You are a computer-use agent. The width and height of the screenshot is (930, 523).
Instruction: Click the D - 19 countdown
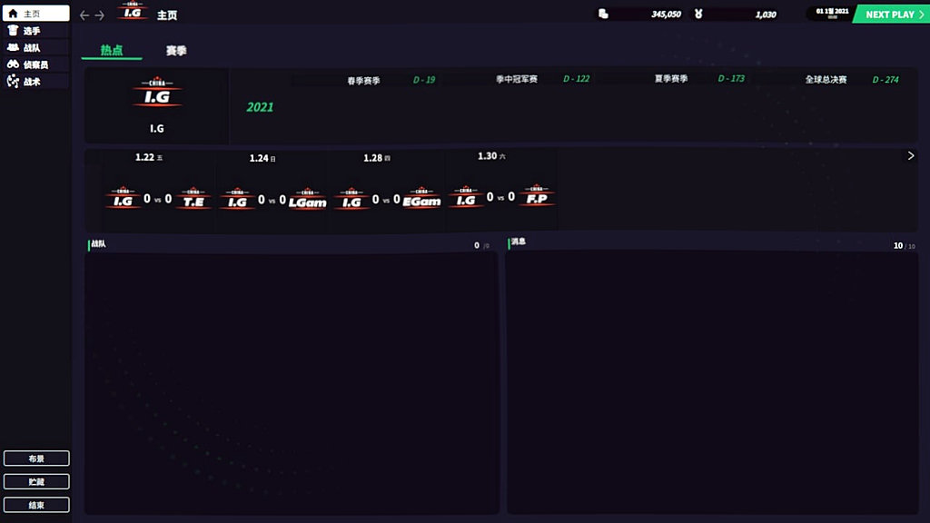pyautogui.click(x=424, y=80)
